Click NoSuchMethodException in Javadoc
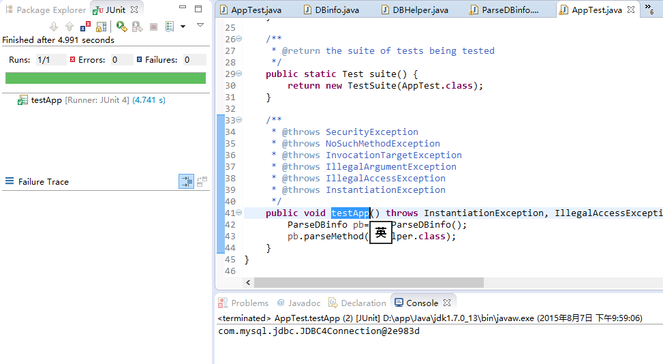This screenshot has width=663, height=364. tap(383, 143)
